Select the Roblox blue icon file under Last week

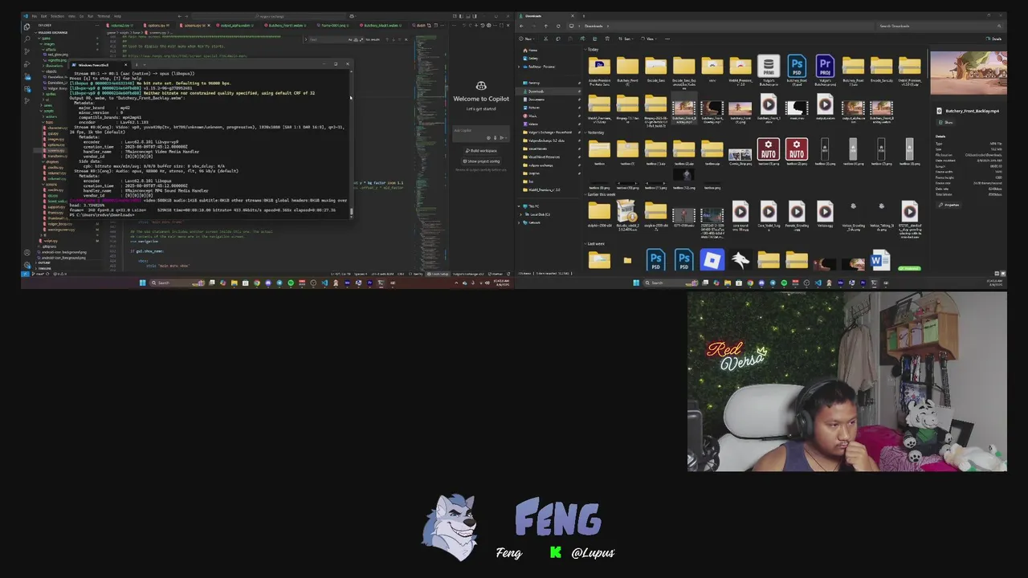[712, 260]
